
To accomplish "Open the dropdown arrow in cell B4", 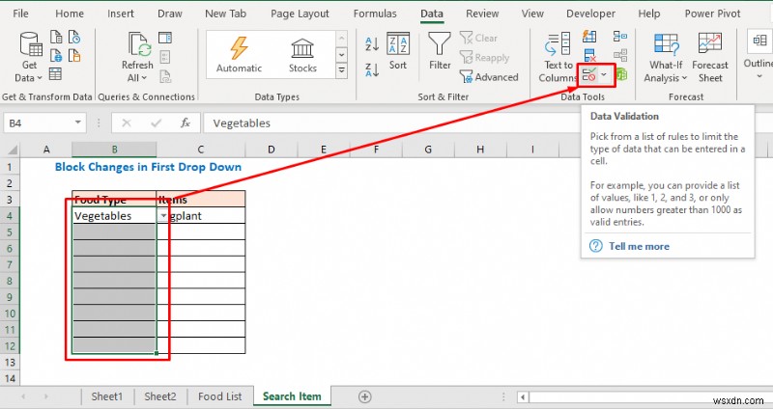I will click(x=162, y=215).
